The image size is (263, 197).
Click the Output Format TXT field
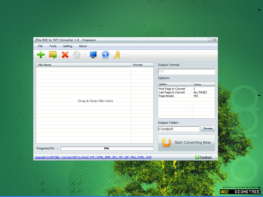(186, 72)
